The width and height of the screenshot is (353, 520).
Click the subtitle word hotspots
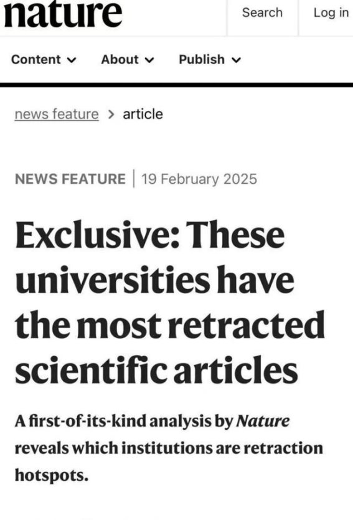coord(52,476)
